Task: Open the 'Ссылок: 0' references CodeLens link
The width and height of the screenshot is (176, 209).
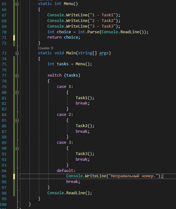Action: pos(45,48)
